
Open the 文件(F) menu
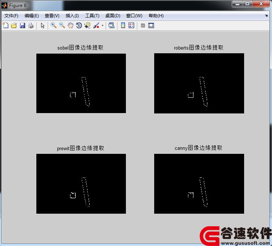11,16
